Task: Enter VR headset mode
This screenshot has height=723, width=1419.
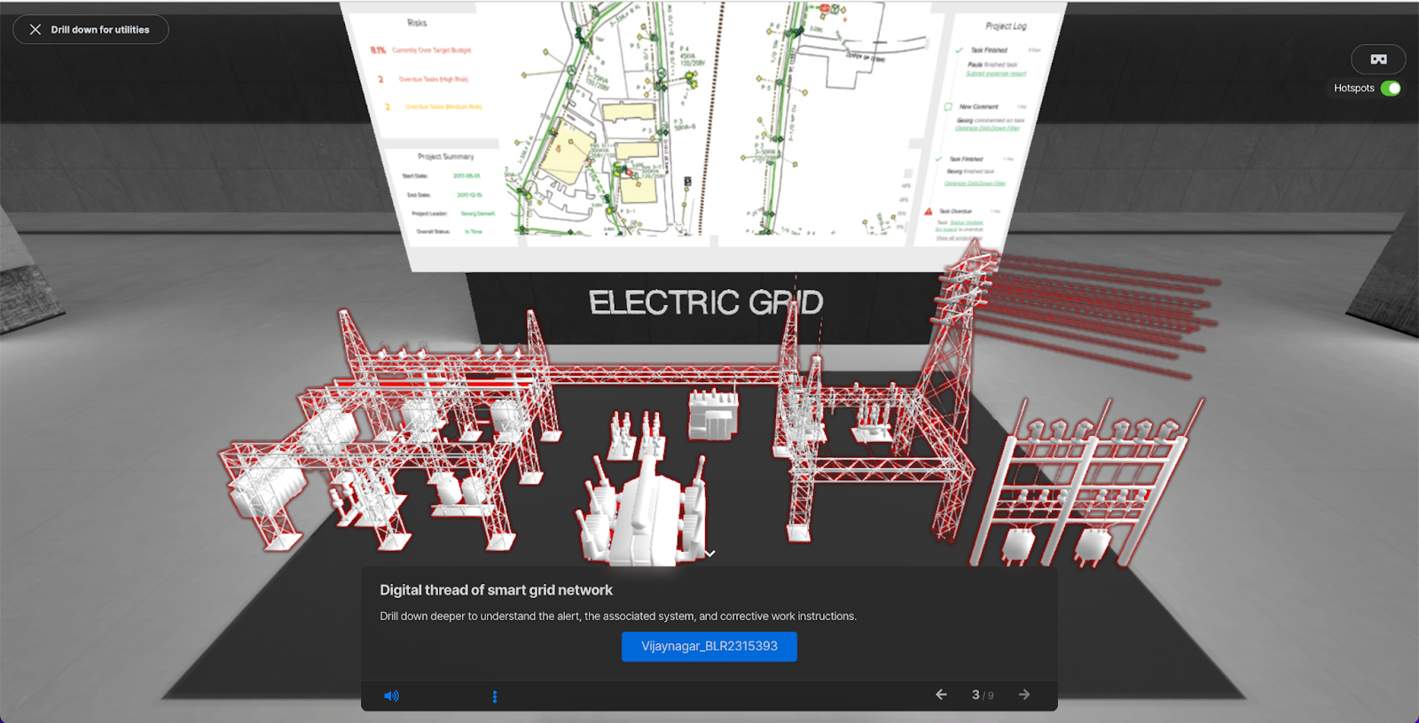Action: (1378, 59)
